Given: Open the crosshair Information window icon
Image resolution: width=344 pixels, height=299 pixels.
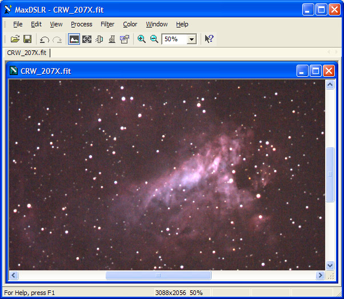Looking at the screenshot, I should [87, 40].
